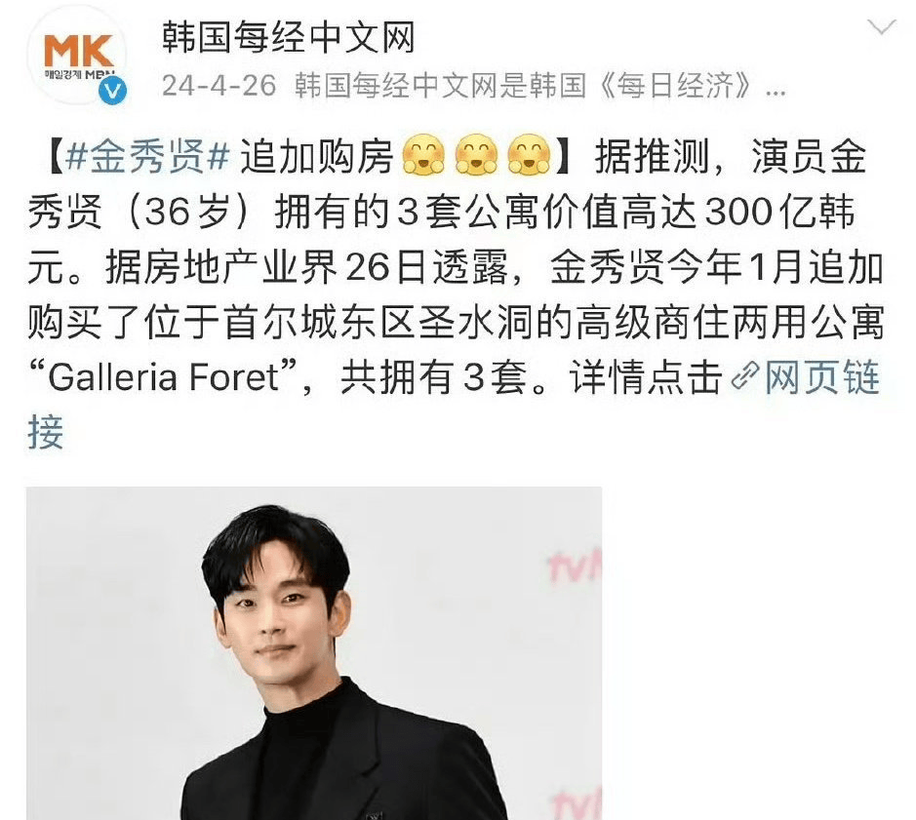The height and width of the screenshot is (820, 916).
Task: Click the account description text after the date
Action: [524, 86]
